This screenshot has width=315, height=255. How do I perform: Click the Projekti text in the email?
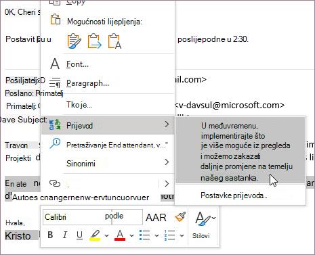pyautogui.click(x=18, y=158)
